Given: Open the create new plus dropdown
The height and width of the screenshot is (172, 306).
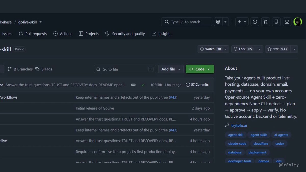Looking at the screenshot, I should pyautogui.click(x=242, y=22).
